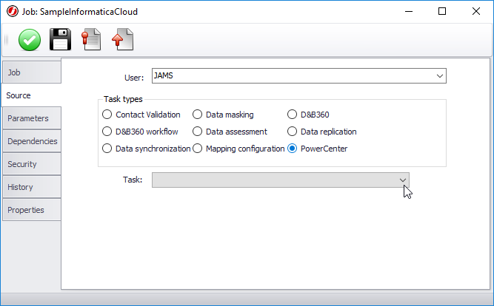Open the Task dropdown list
The width and height of the screenshot is (494, 306).
(x=403, y=180)
